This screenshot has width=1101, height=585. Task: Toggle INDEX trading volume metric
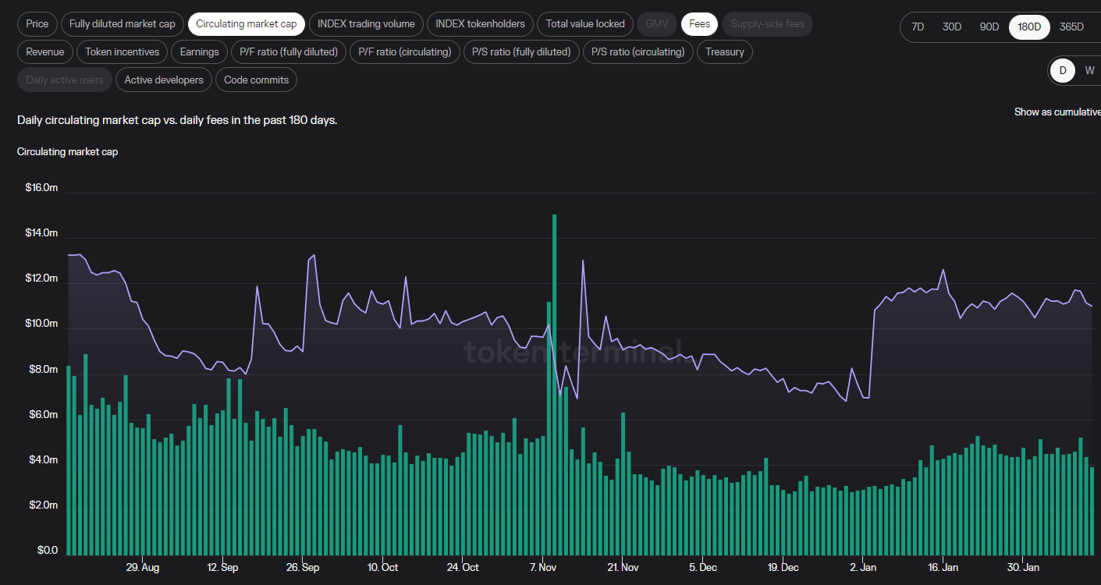coord(367,24)
